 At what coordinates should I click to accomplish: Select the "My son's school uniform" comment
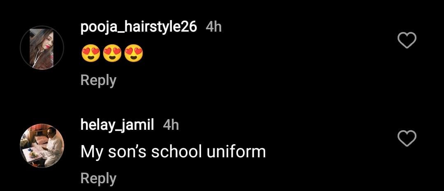[x=173, y=152]
